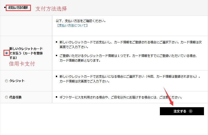Click the お支払い方法の選択 section heading
Viewport: 208px width, 135px height.
[x=18, y=8]
